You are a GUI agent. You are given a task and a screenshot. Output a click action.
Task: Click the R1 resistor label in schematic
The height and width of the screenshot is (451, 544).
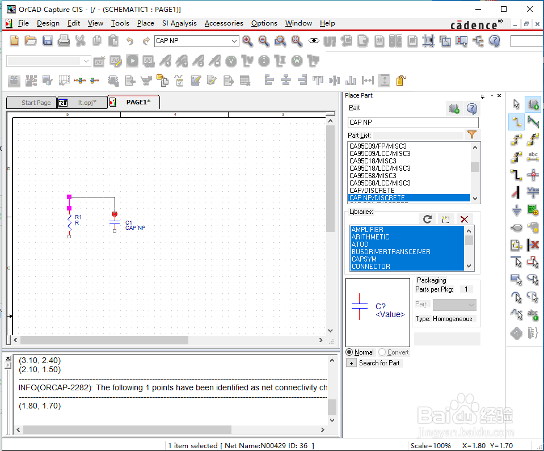coord(78,217)
